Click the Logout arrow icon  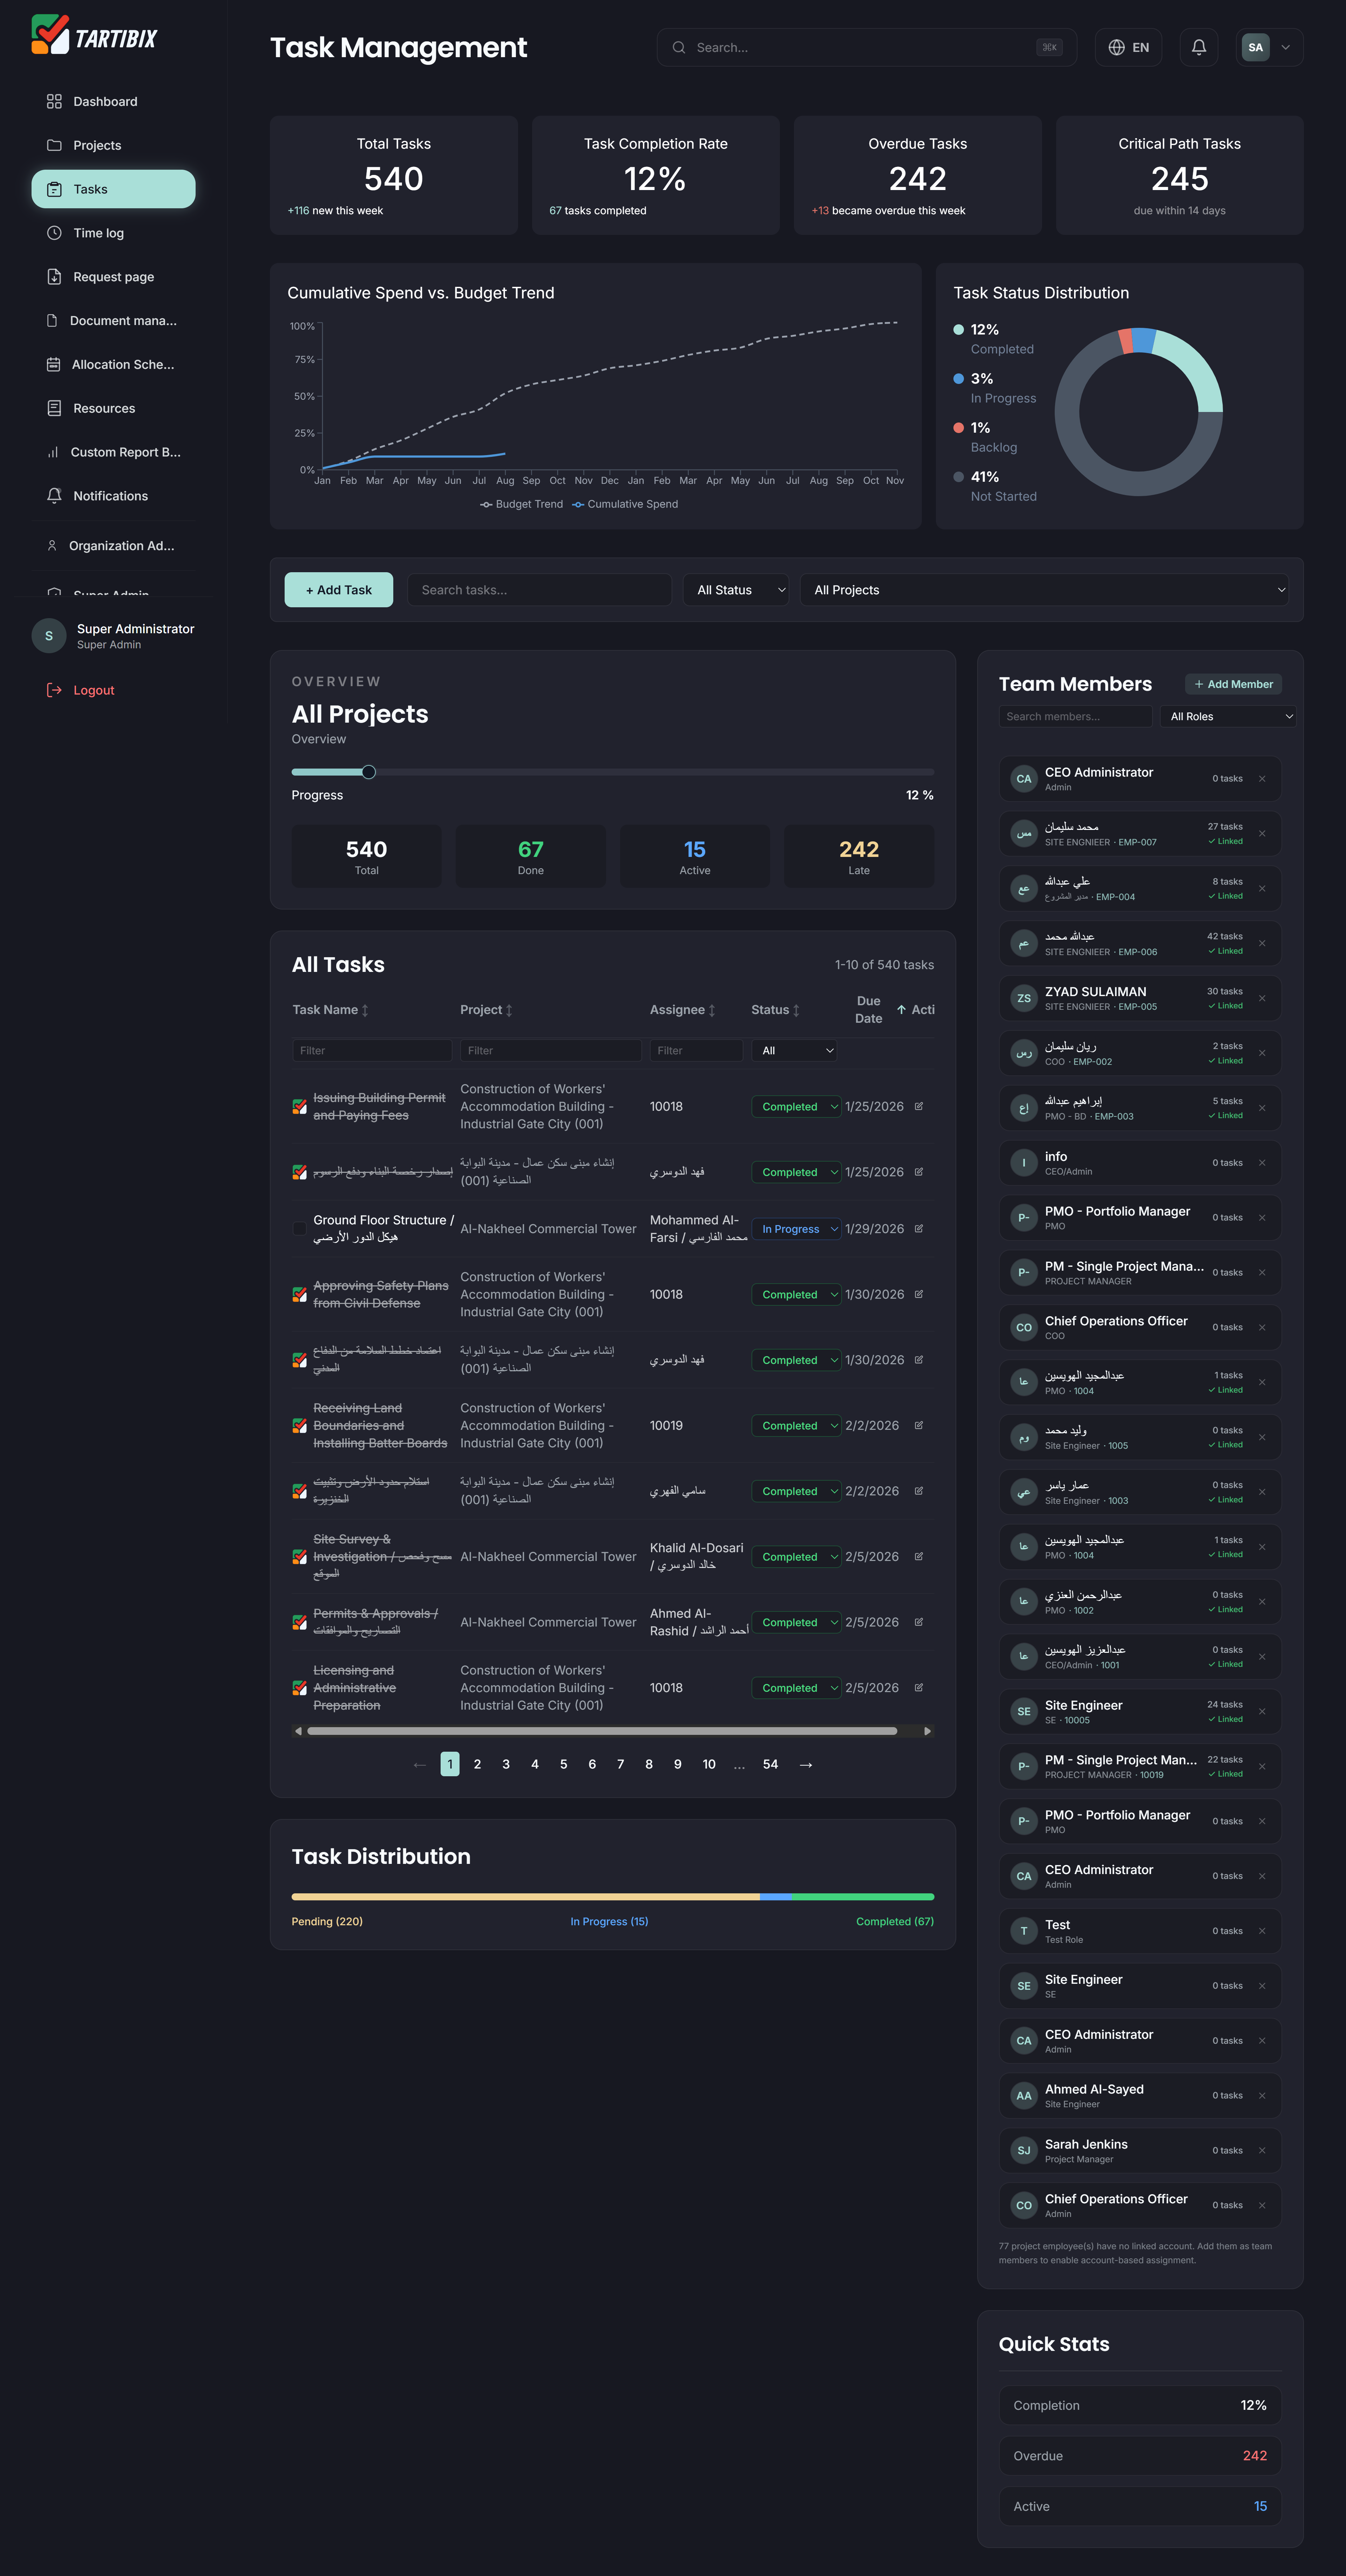point(54,690)
